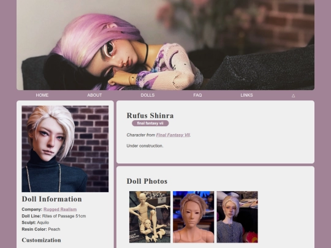Click the 'Customization' heading

[42, 240]
